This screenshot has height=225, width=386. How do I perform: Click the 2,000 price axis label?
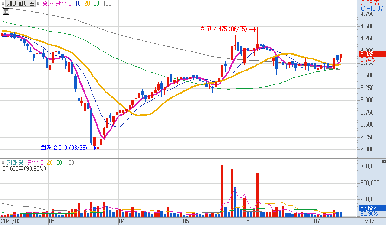coord(367,149)
